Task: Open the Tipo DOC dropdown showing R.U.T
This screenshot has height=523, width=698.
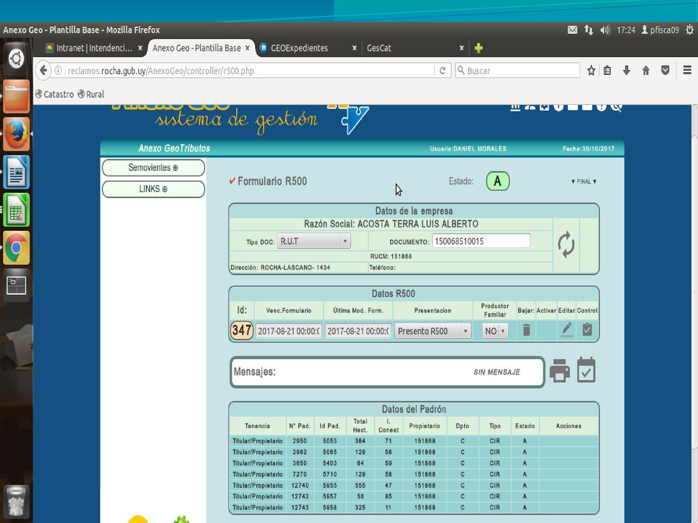Action: click(314, 241)
